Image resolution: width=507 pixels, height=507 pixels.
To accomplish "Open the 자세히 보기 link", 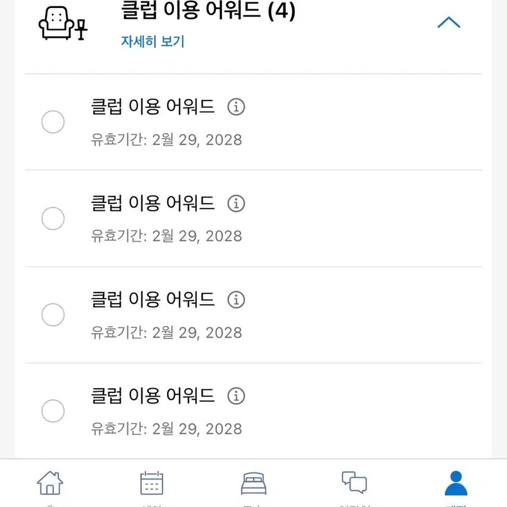I will 152,41.
